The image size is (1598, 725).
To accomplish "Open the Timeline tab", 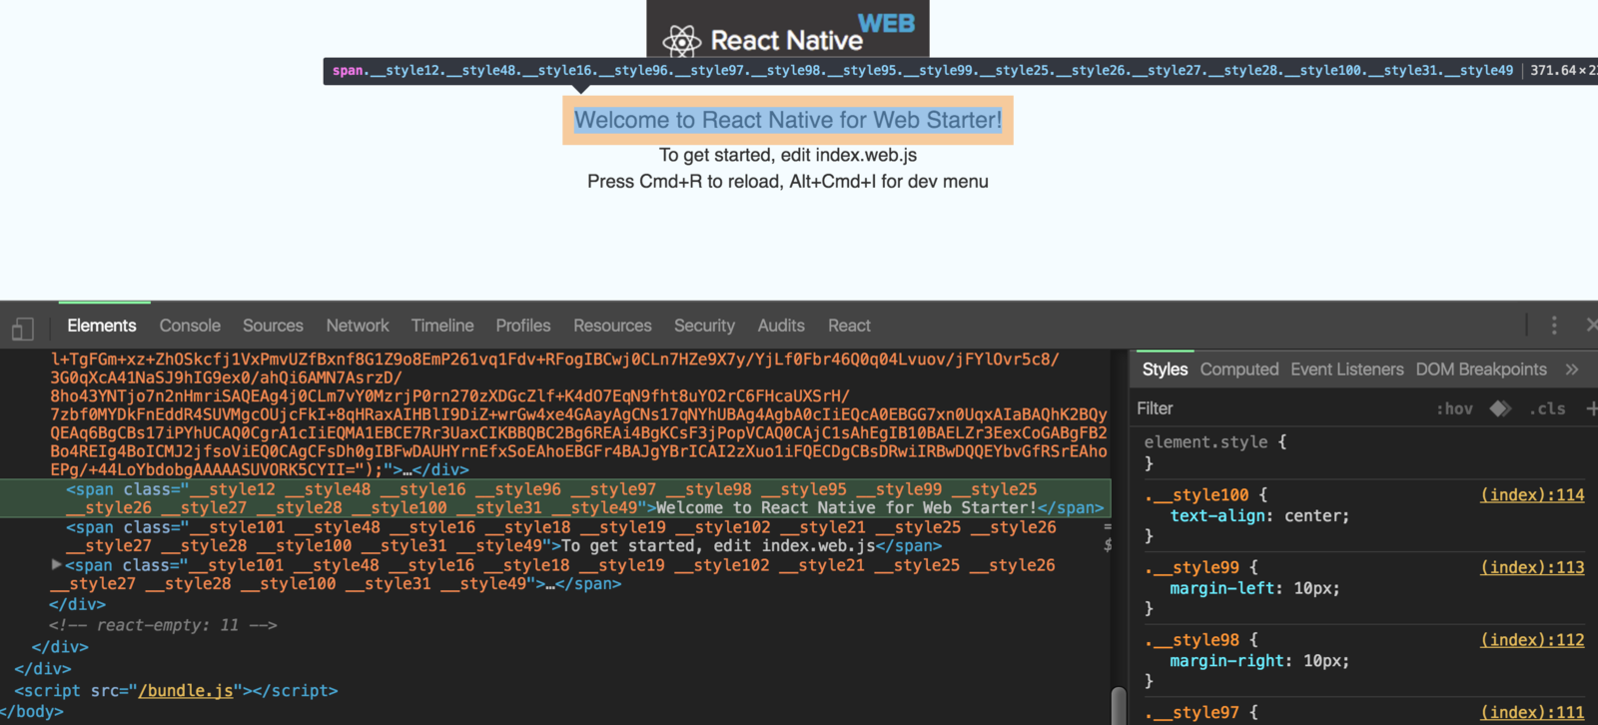I will (442, 326).
